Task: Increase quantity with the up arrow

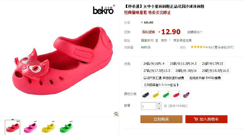Action: click(159, 104)
